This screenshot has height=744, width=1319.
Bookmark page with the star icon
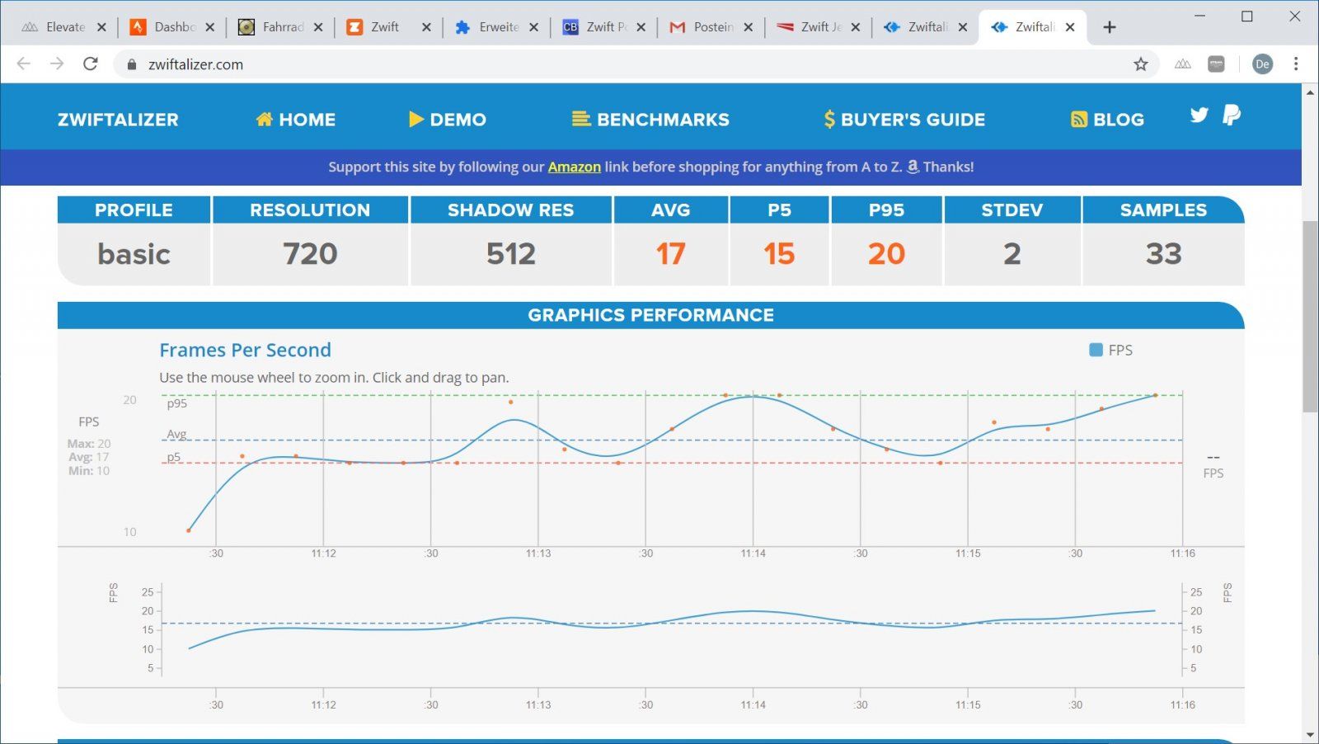[1140, 64]
